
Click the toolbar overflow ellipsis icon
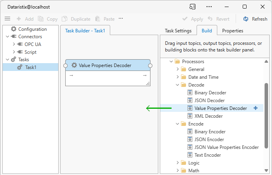(121, 19)
